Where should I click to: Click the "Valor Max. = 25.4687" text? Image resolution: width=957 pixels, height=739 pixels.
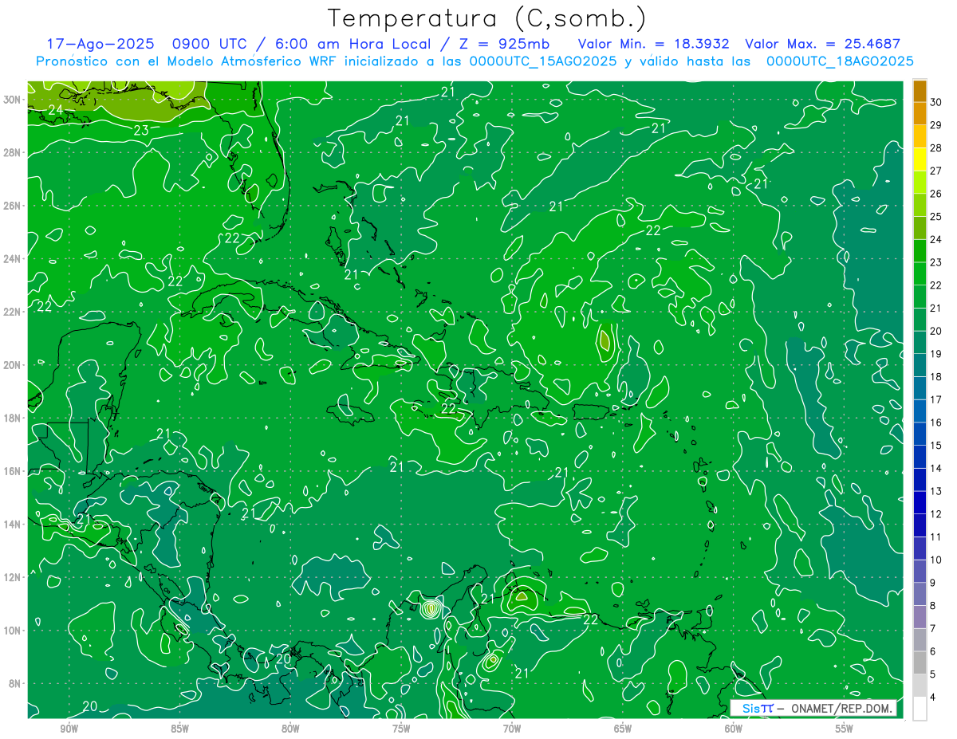coord(822,44)
